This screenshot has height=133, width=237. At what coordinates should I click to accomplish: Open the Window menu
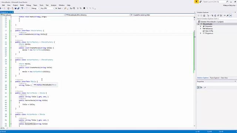coord(61,5)
